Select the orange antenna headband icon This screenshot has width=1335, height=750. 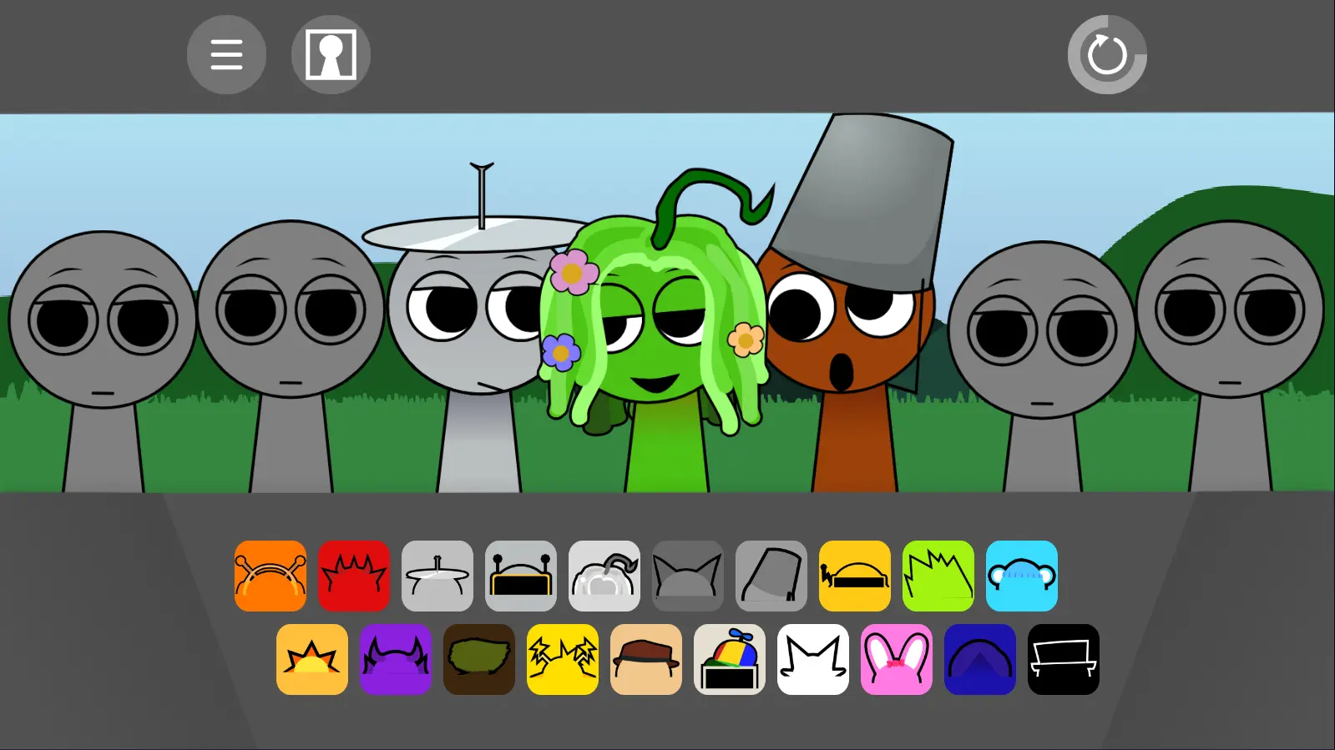pyautogui.click(x=271, y=576)
